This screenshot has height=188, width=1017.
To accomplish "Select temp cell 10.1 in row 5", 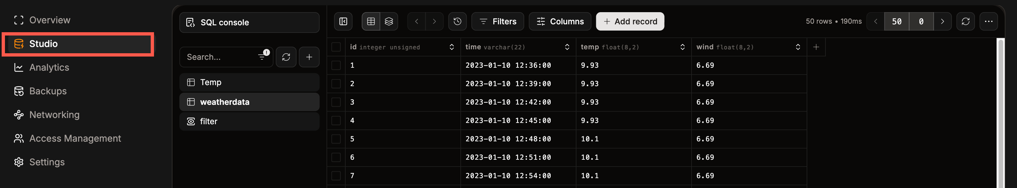I will coord(634,139).
